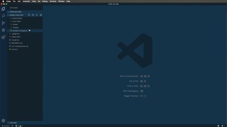
Task: Open the Source Control view icon
Action: click(3, 23)
